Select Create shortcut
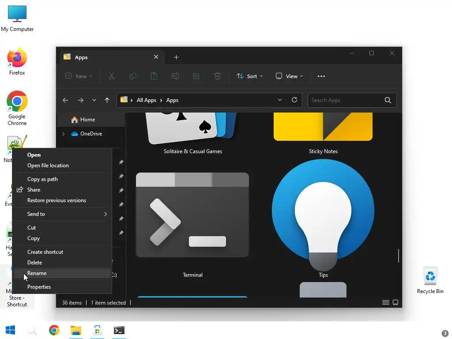 (62, 252)
